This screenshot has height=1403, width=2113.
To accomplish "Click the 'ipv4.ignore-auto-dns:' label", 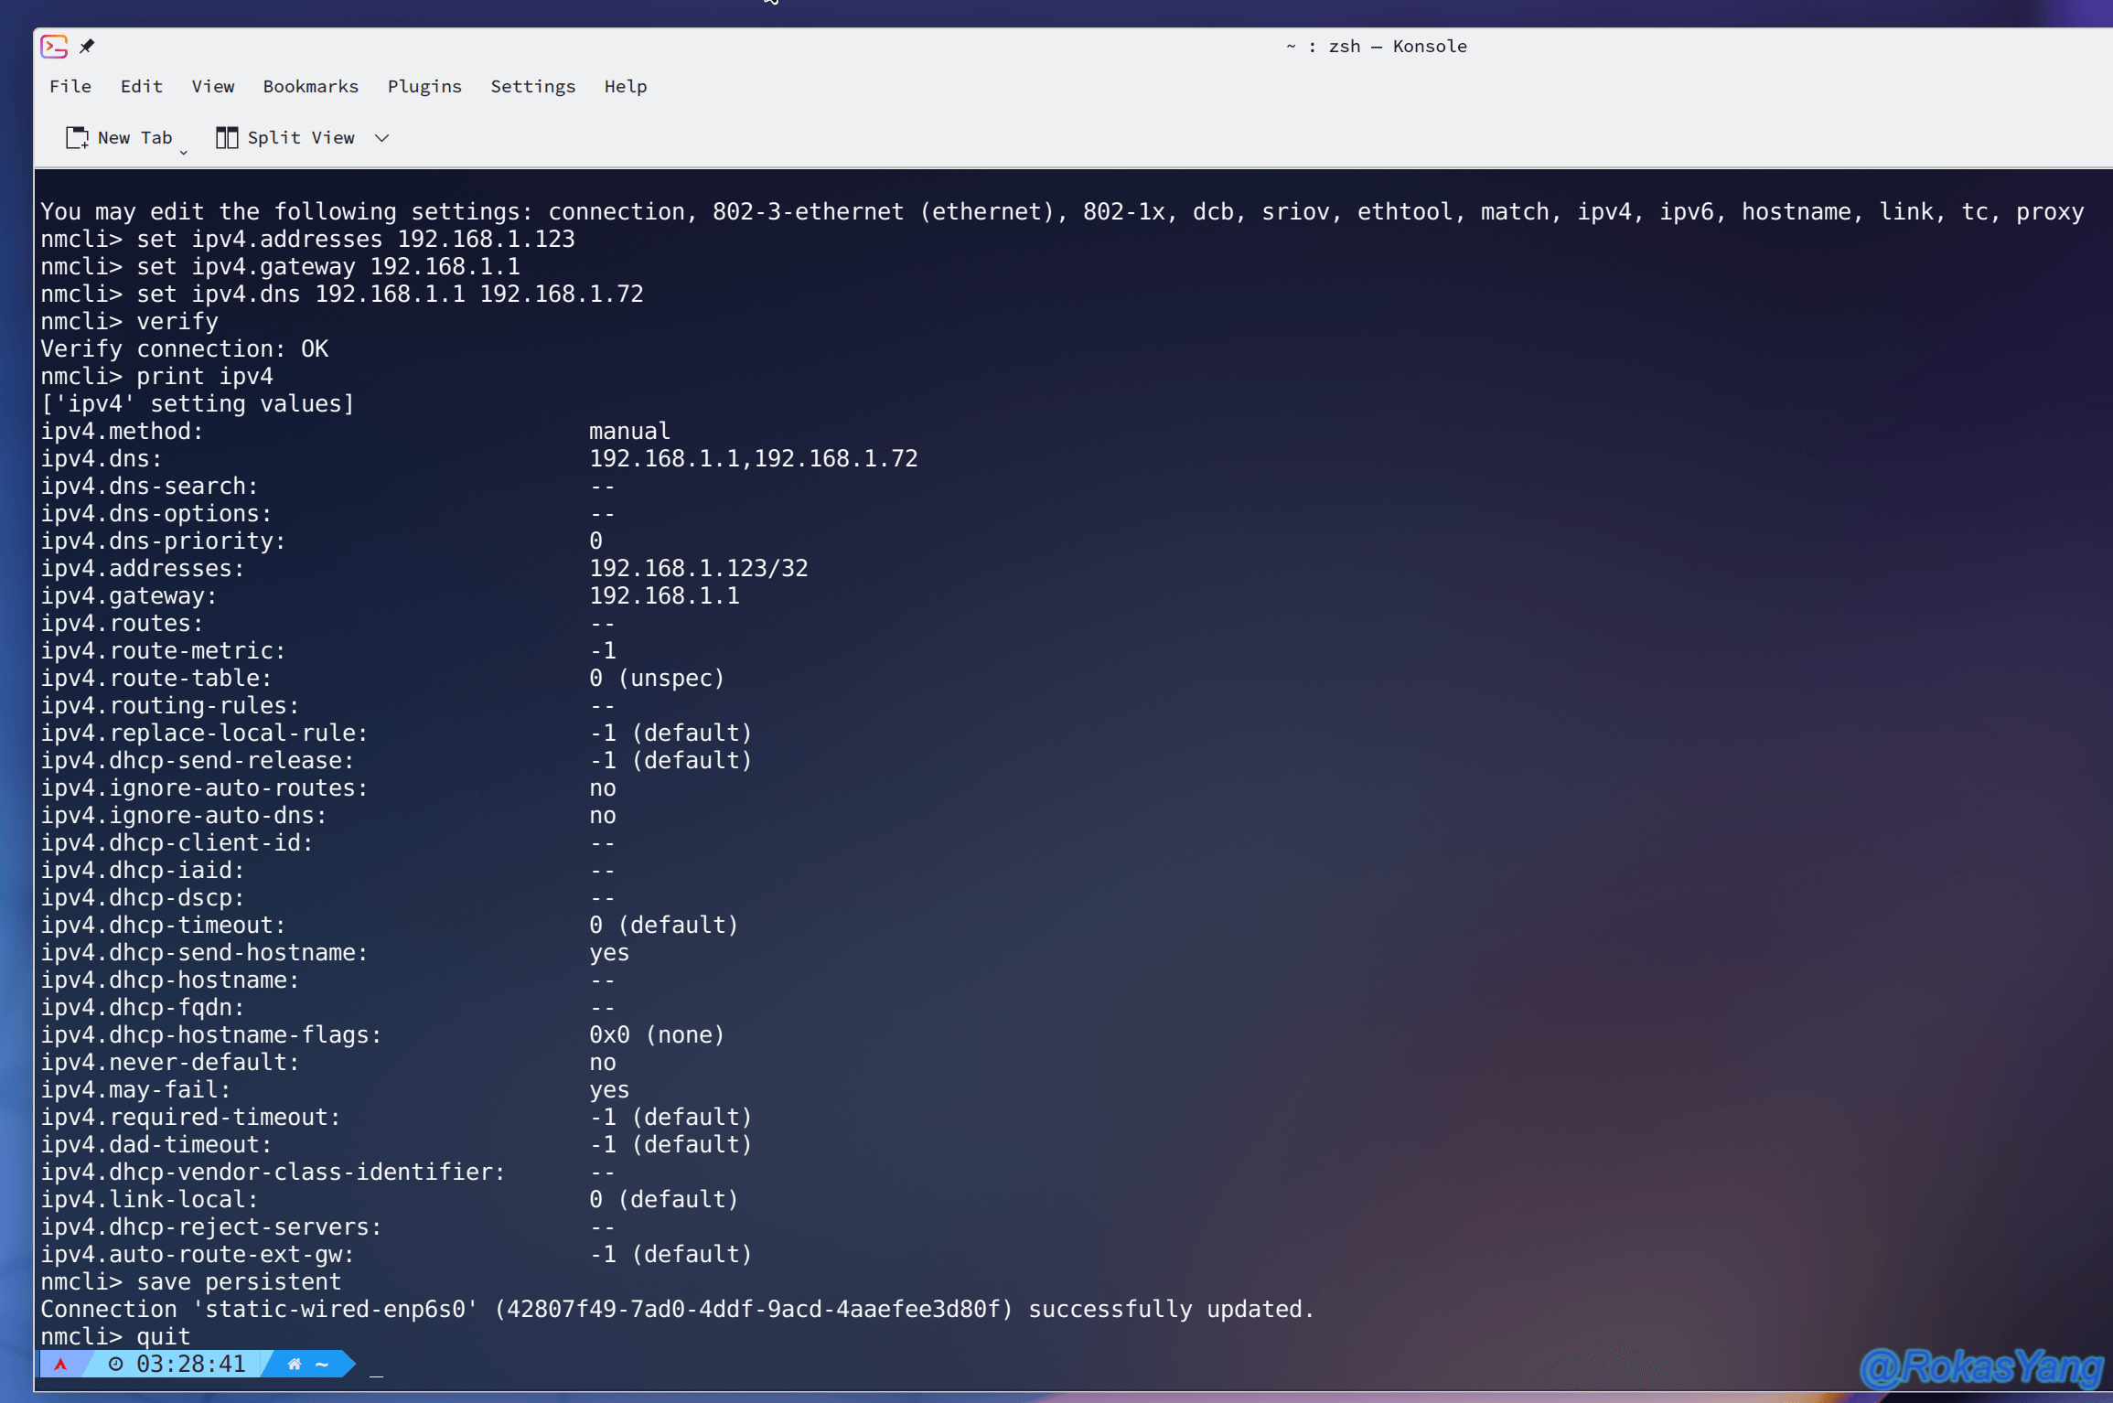I will click(184, 815).
